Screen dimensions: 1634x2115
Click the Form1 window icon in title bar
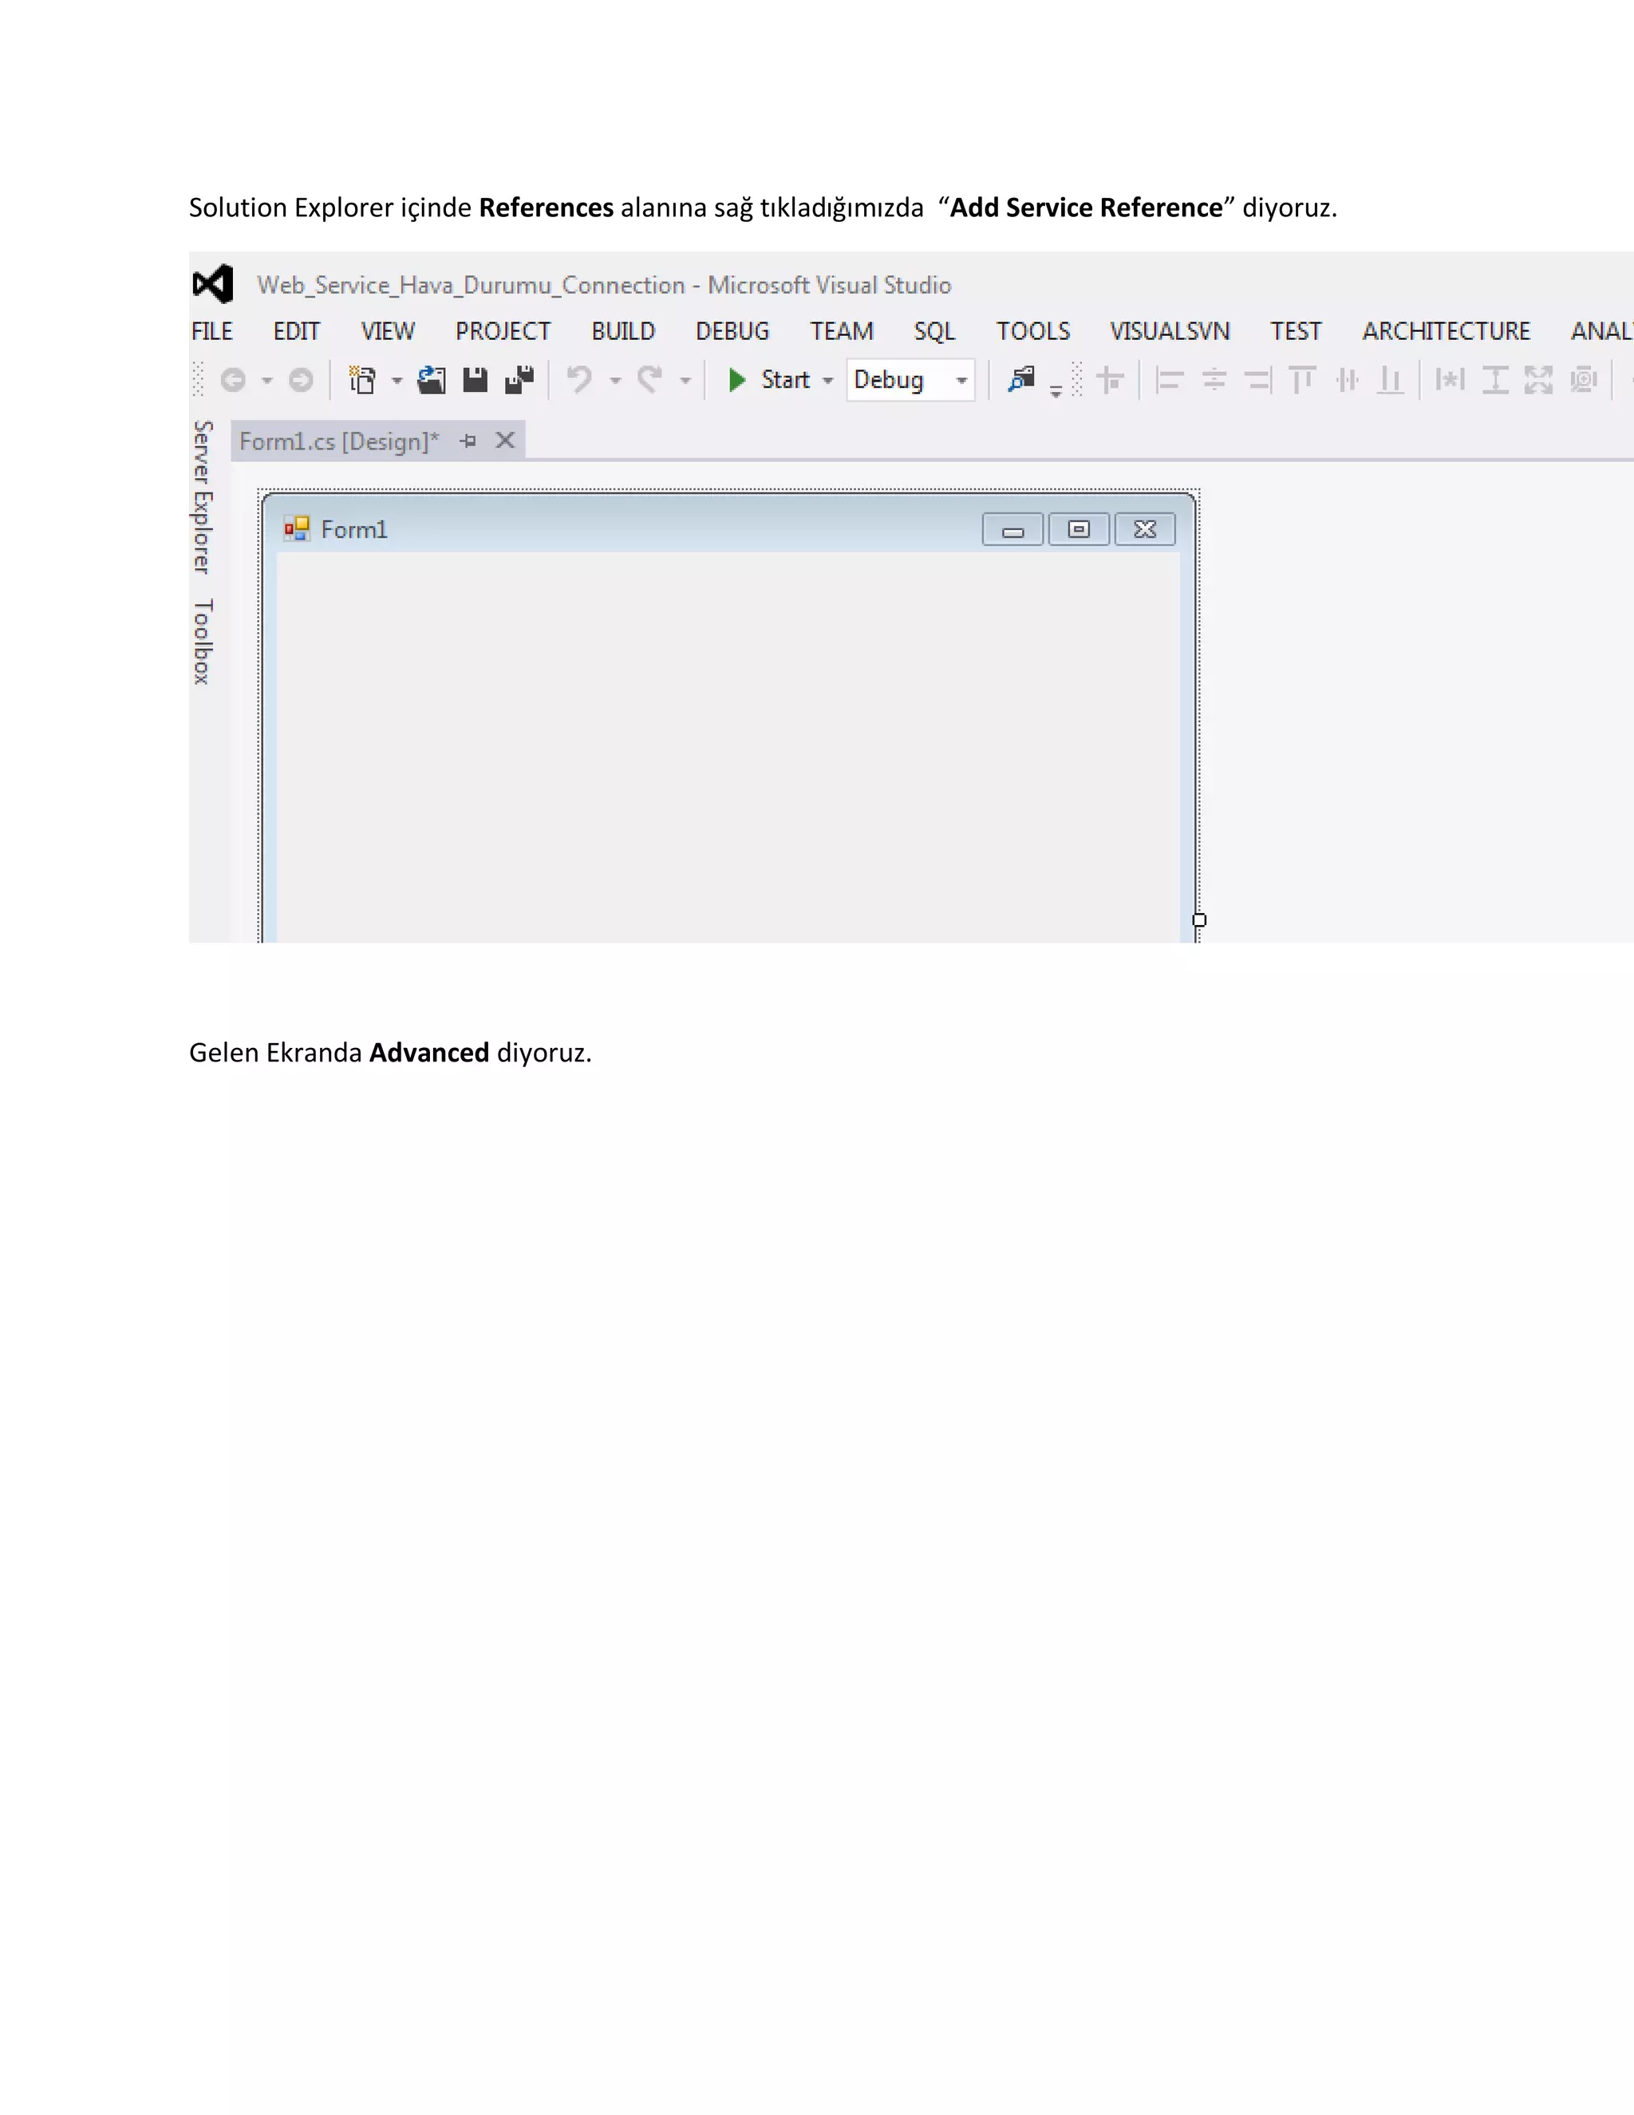pos(296,528)
